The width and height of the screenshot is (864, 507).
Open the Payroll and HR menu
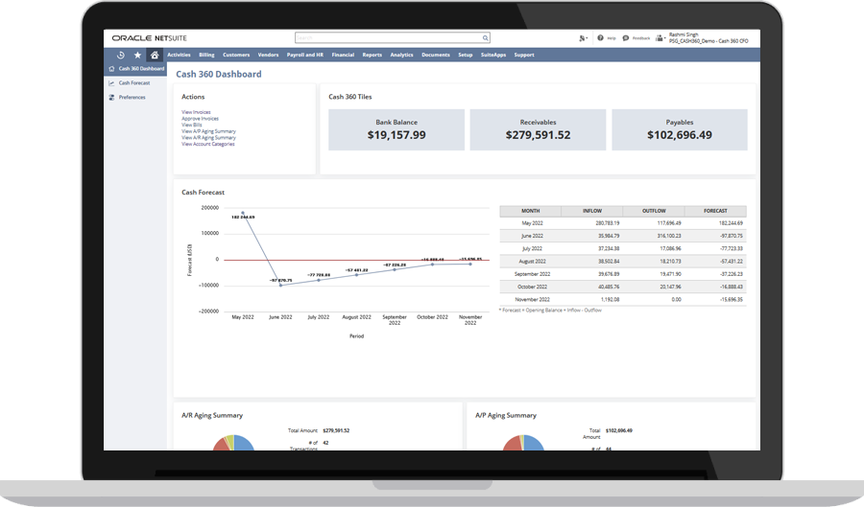[305, 55]
